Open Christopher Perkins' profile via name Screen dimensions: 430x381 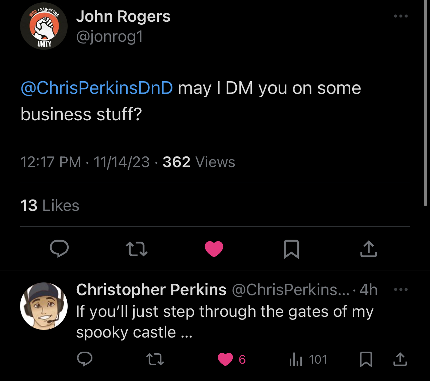click(x=151, y=290)
